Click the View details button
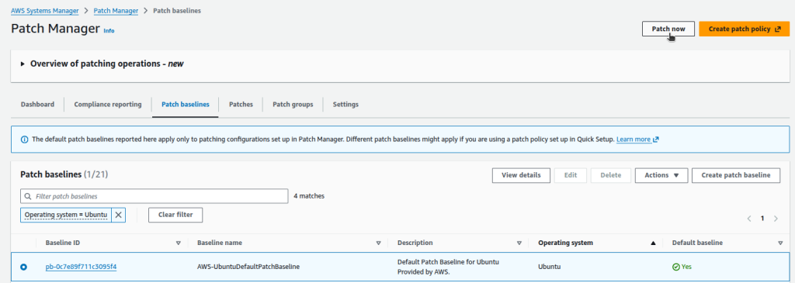The width and height of the screenshot is (795, 283). [x=521, y=175]
